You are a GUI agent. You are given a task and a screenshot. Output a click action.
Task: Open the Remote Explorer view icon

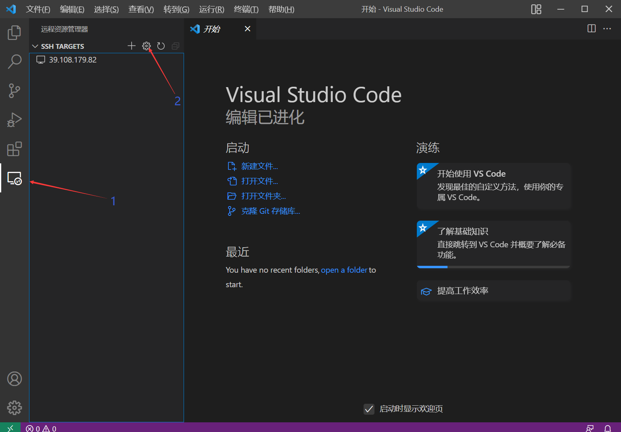(x=15, y=178)
